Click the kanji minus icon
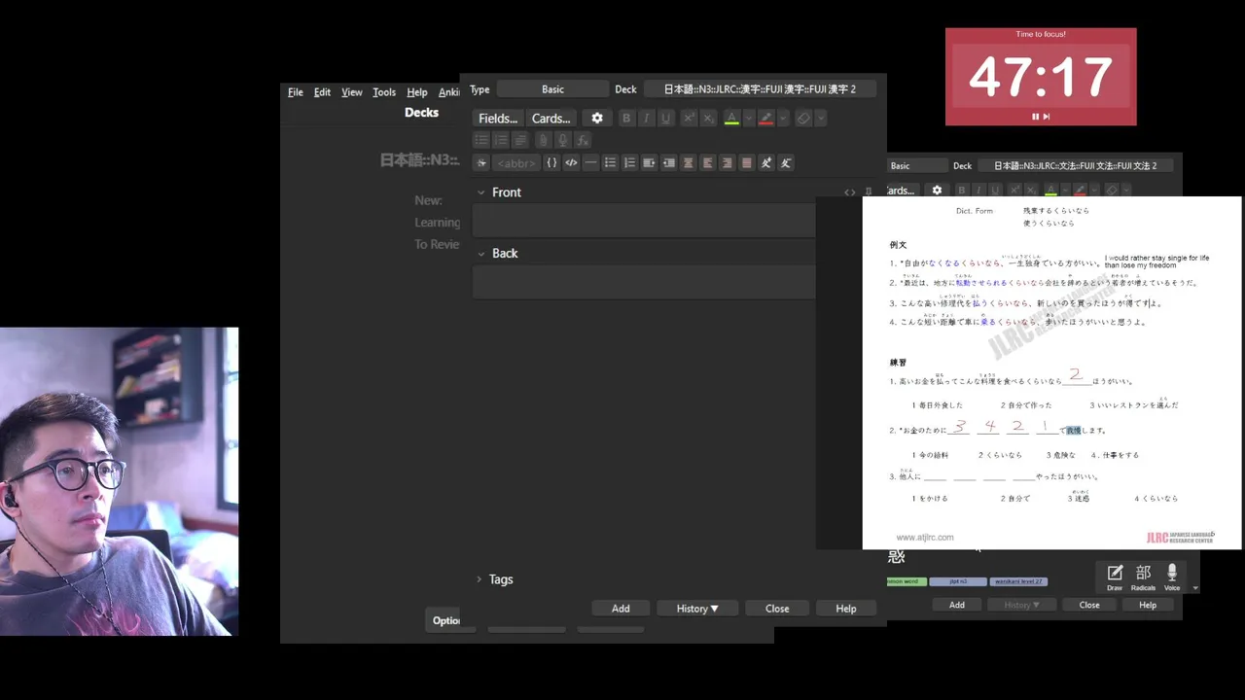Screen dimensions: 1245x700 pyautogui.click(x=786, y=162)
